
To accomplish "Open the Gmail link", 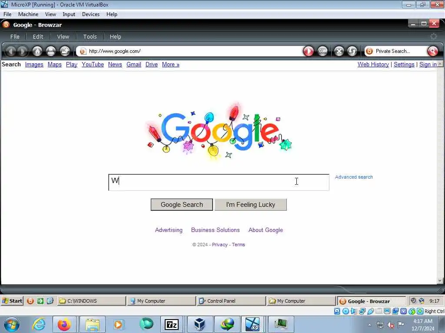I will pos(134,65).
